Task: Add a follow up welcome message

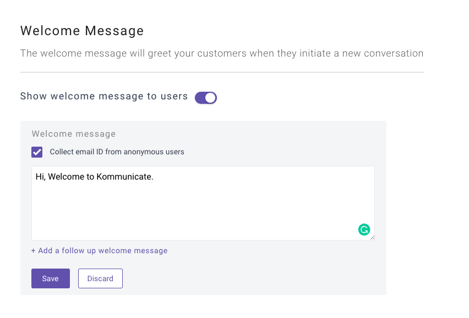Action: click(99, 250)
